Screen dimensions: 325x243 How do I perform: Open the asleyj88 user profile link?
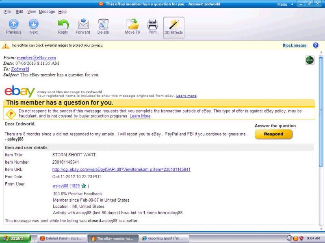[60, 186]
